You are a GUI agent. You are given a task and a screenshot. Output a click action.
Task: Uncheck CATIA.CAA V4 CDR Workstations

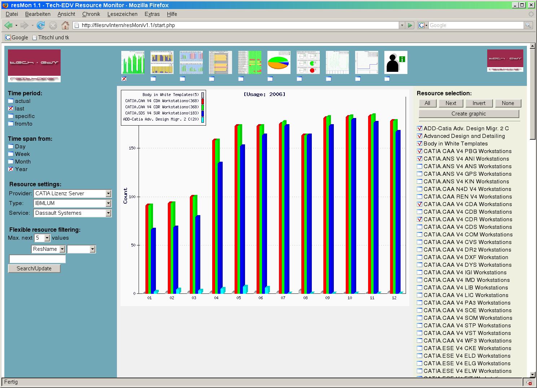pyautogui.click(x=419, y=219)
